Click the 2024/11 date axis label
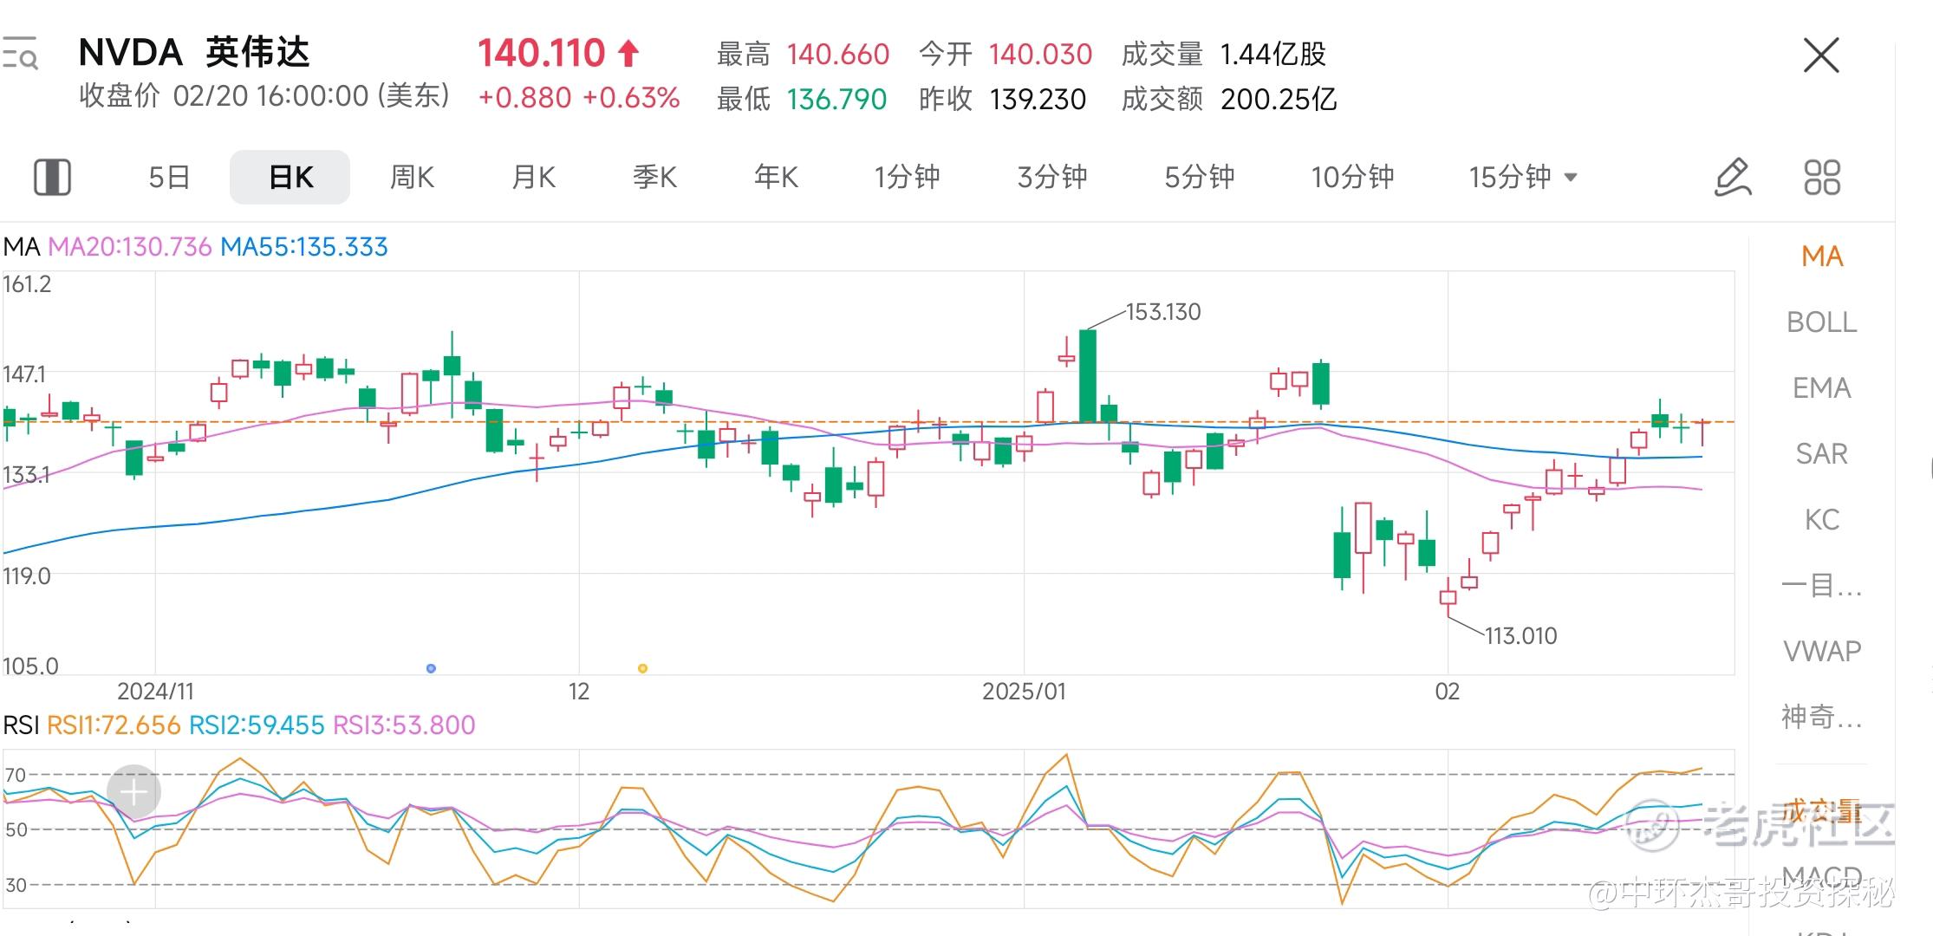1933x936 pixels. point(156,692)
